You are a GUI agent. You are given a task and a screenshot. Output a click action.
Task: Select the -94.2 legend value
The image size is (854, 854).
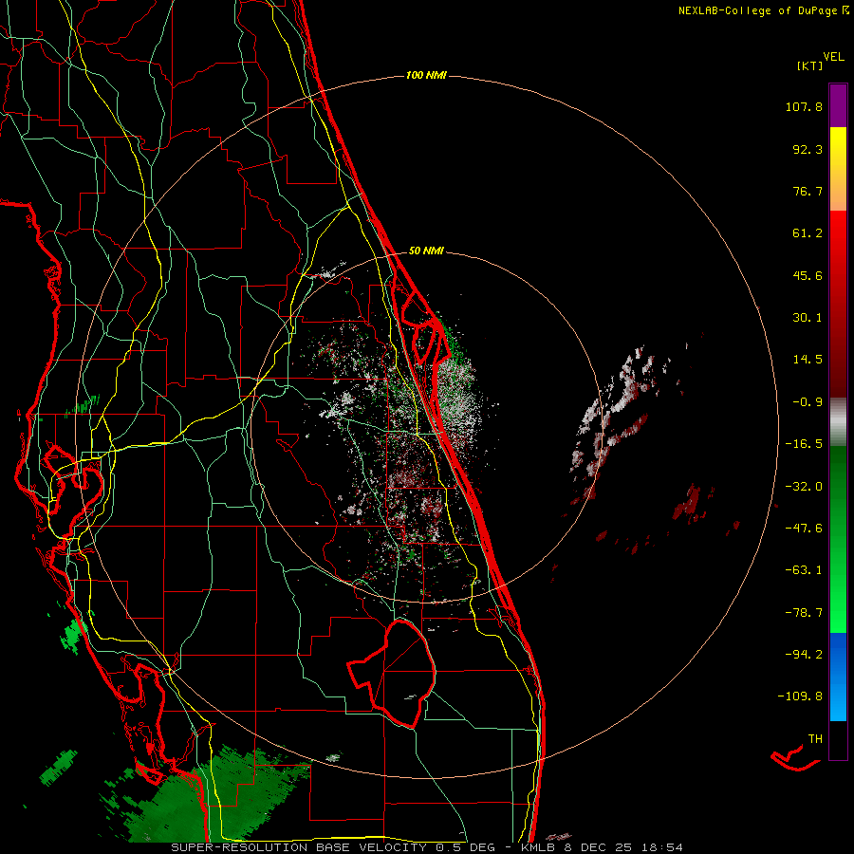[x=804, y=655]
